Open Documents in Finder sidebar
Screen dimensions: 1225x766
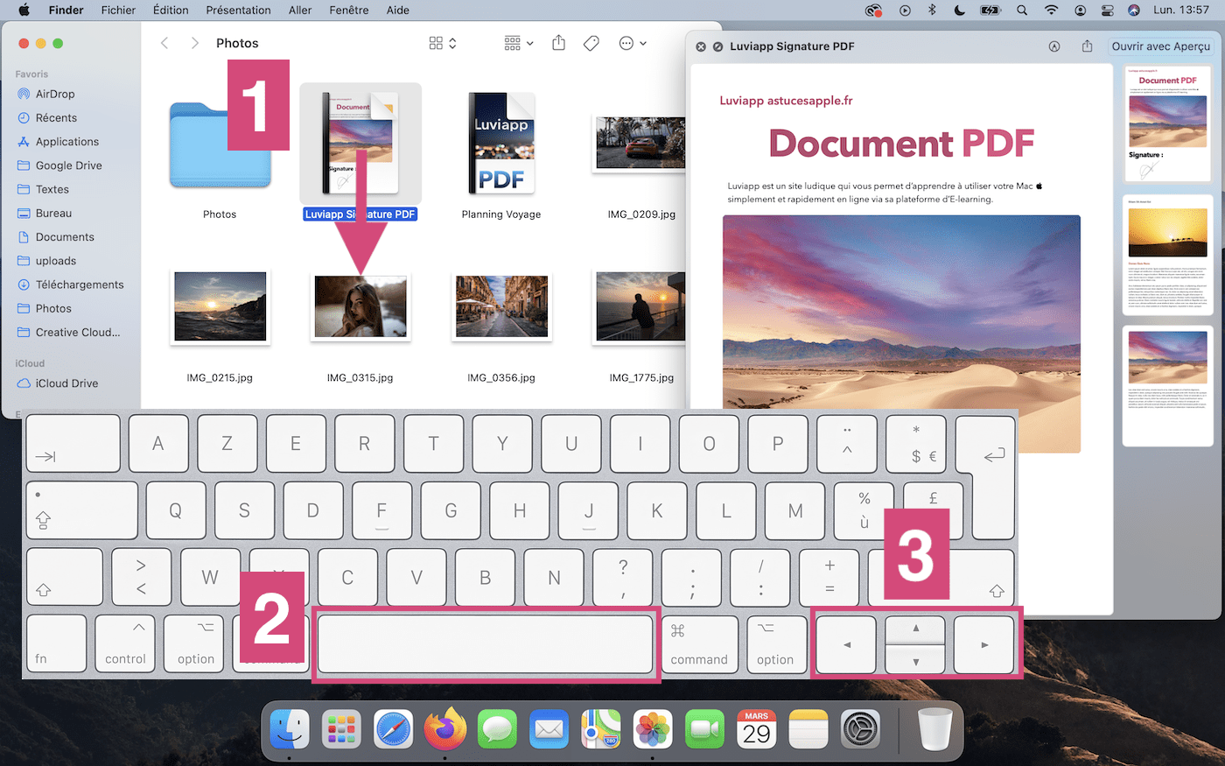coord(65,237)
